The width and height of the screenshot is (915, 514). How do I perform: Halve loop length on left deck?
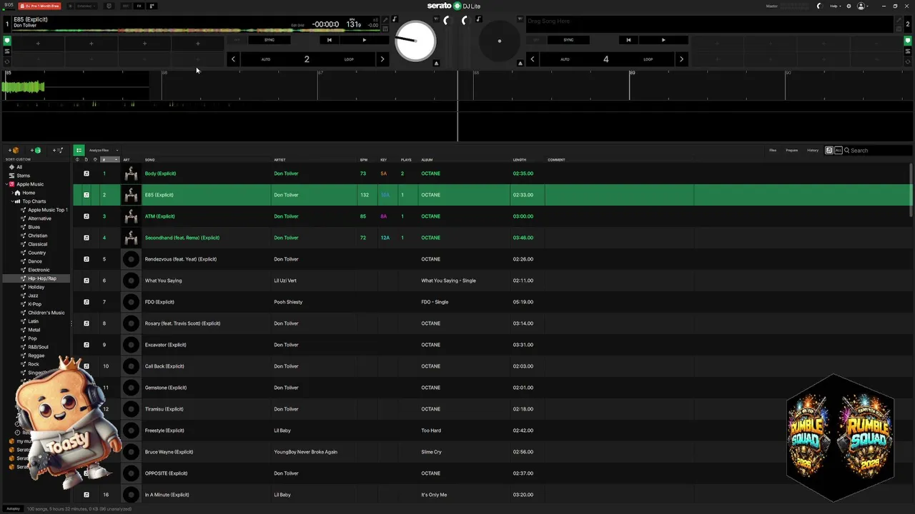[233, 59]
